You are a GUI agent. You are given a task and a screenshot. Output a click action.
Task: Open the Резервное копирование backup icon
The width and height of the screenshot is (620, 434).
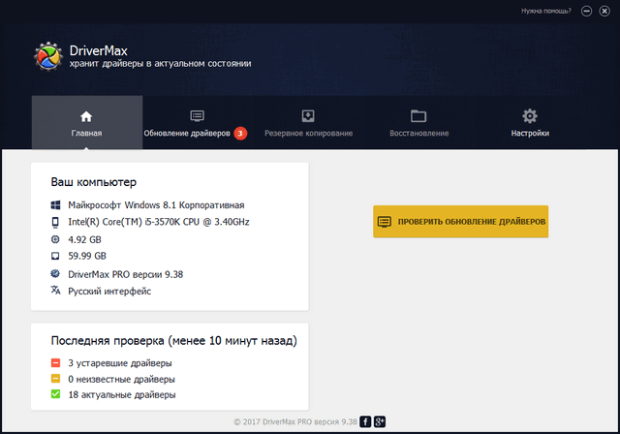(x=308, y=115)
